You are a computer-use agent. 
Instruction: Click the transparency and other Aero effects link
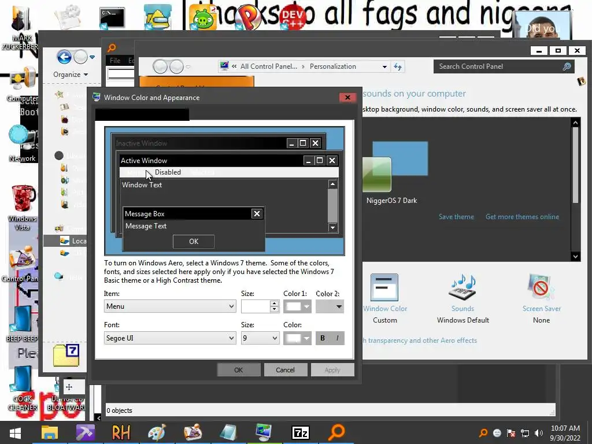click(x=420, y=341)
